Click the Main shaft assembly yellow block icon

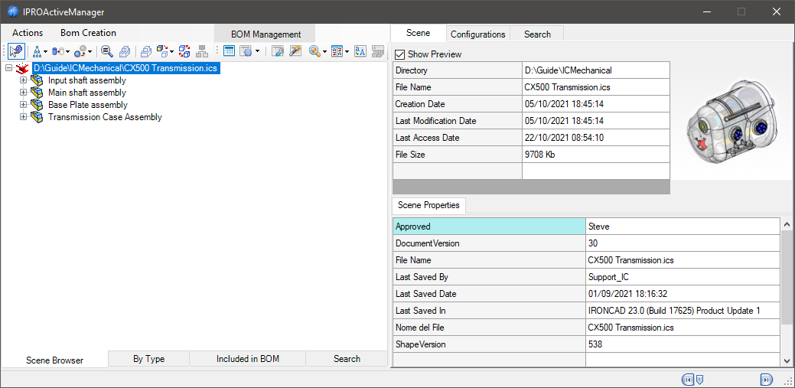[x=37, y=93]
